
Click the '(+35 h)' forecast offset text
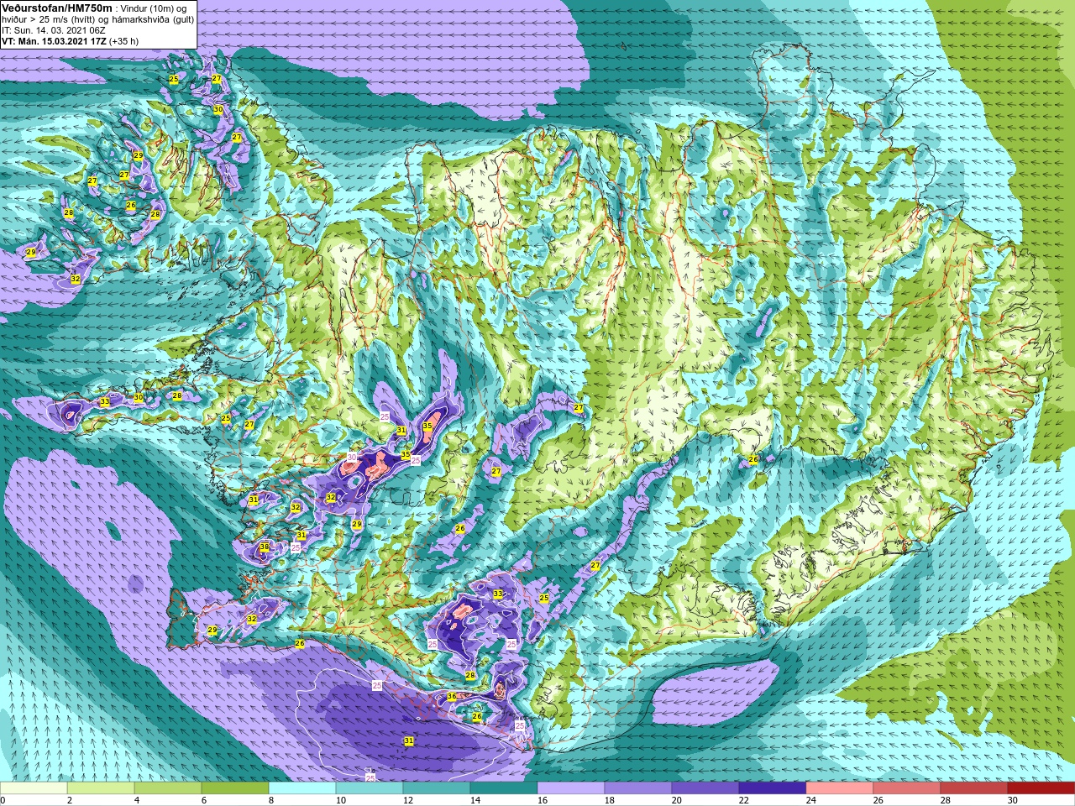click(x=123, y=41)
